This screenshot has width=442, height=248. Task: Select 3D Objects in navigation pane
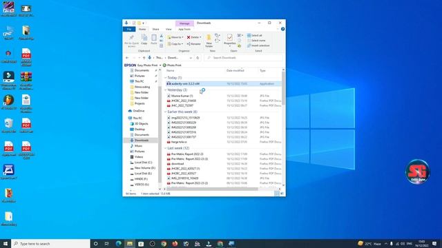point(139,124)
